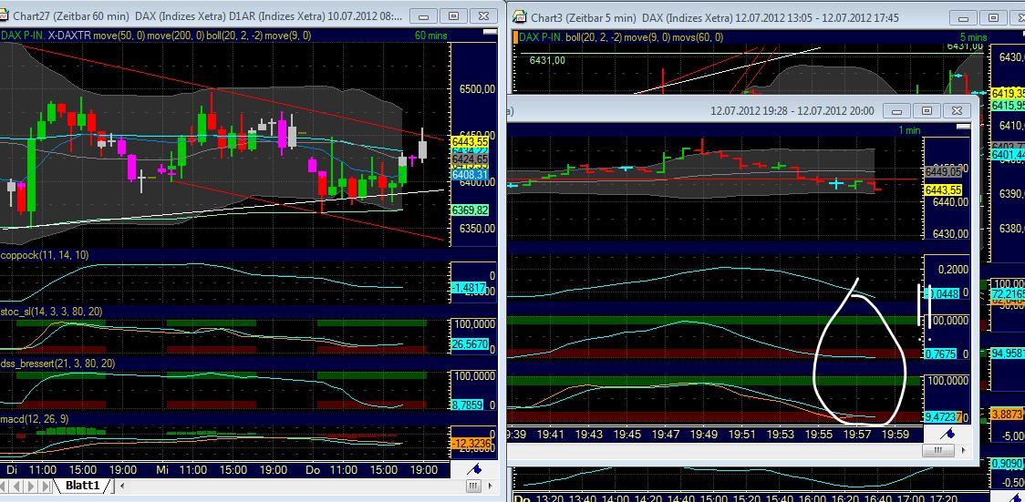Image resolution: width=1025 pixels, height=502 pixels.
Task: Close the 1 min chart window
Action: pyautogui.click(x=956, y=110)
